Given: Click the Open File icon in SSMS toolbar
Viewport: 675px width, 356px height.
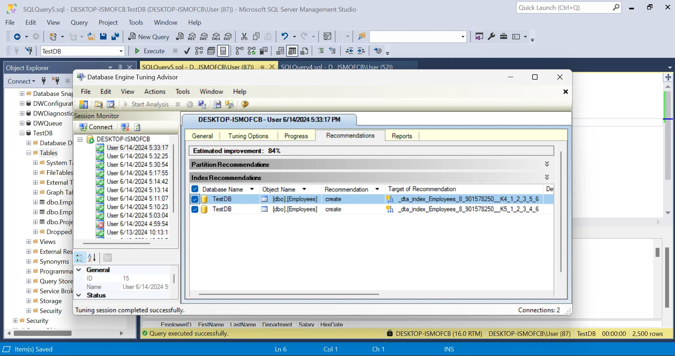Looking at the screenshot, I should 91,36.
